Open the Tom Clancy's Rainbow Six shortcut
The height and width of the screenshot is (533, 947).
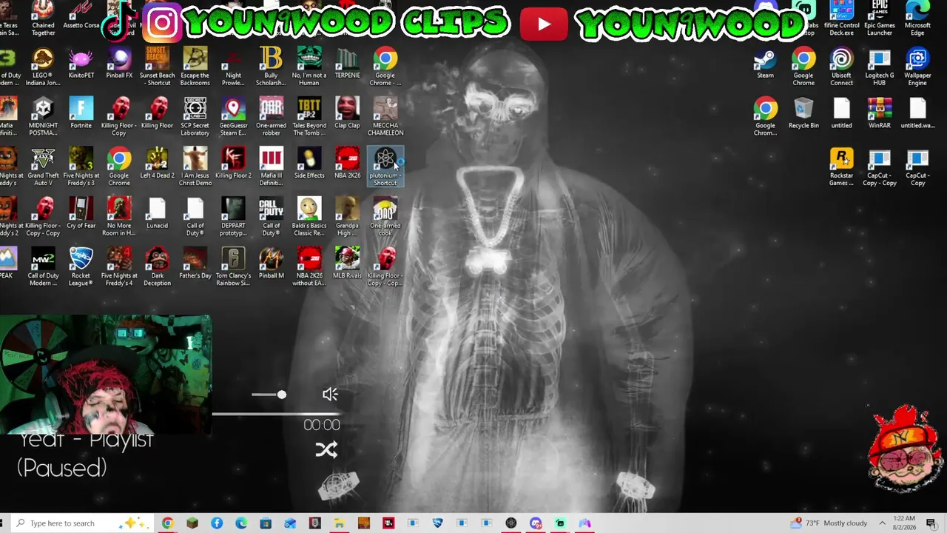tap(233, 268)
